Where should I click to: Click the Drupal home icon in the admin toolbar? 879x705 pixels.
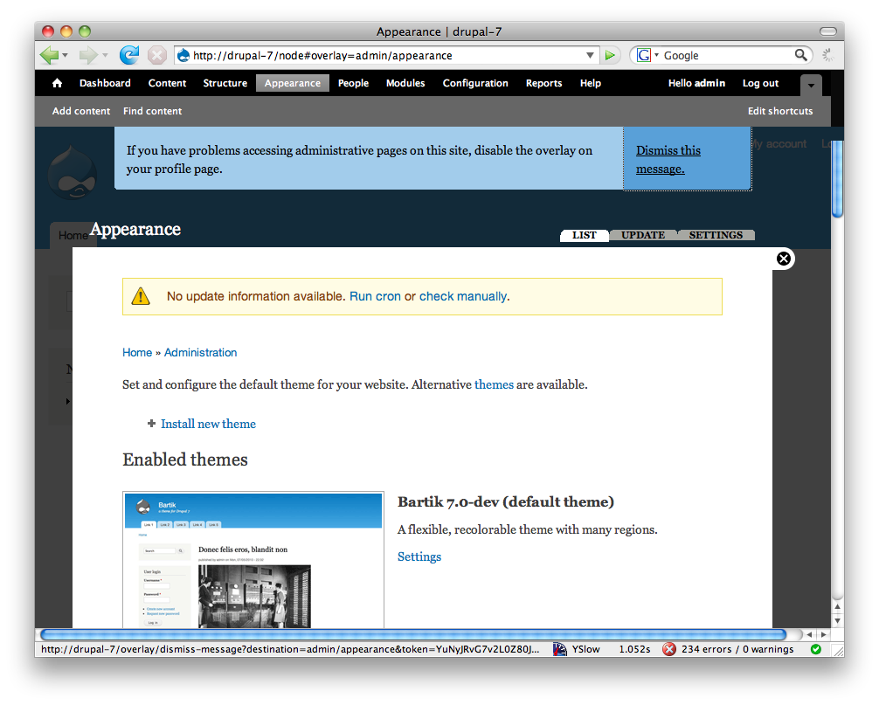56,83
